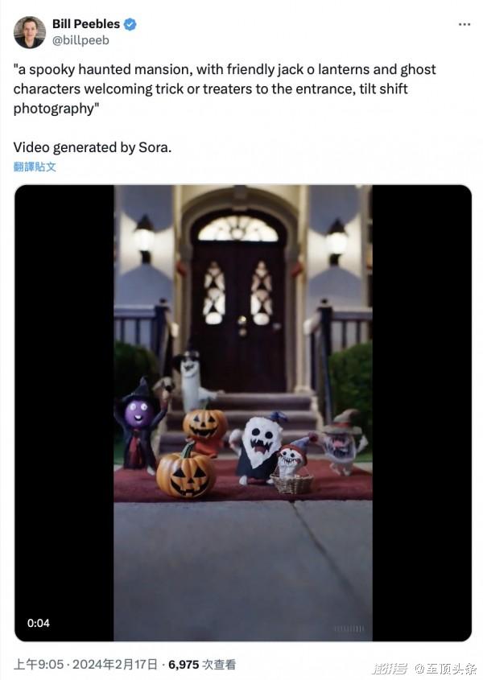Click the faint Sora watermark in video corner

(x=349, y=628)
